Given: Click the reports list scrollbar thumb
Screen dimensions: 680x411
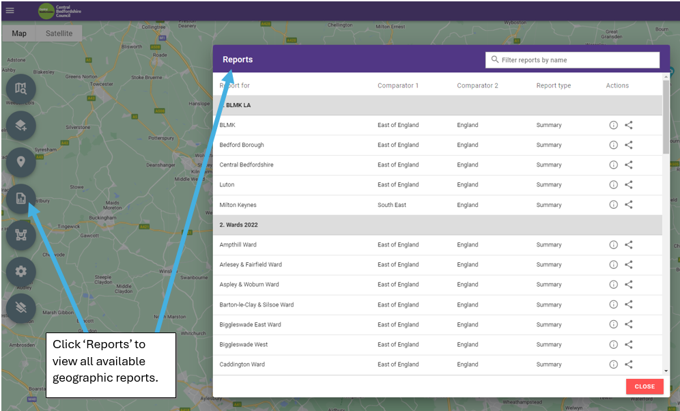Looking at the screenshot, I should 666,117.
